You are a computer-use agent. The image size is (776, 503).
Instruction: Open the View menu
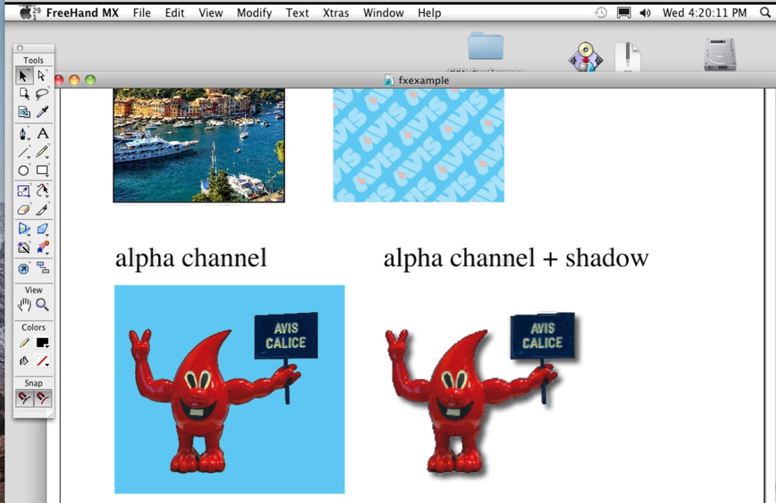(210, 13)
